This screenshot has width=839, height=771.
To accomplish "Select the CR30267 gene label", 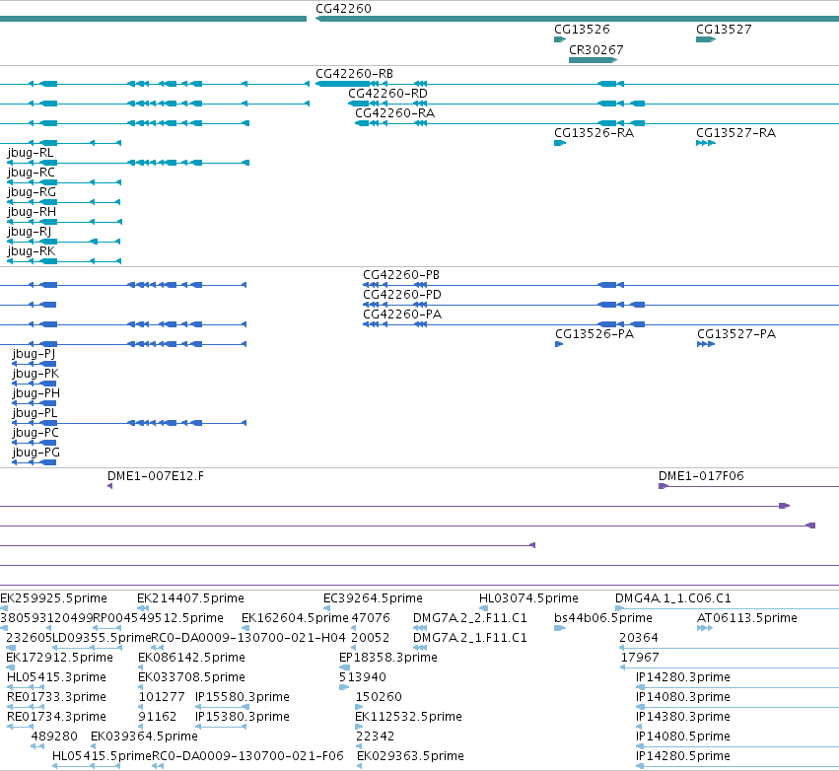I will click(x=596, y=49).
